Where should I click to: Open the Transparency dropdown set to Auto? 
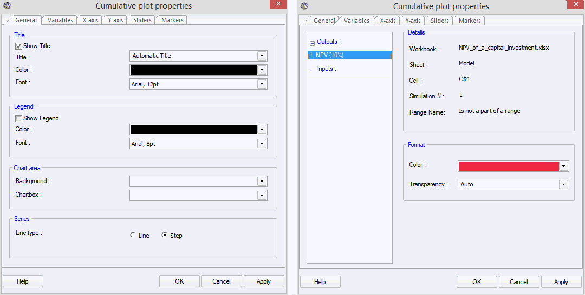tap(563, 185)
